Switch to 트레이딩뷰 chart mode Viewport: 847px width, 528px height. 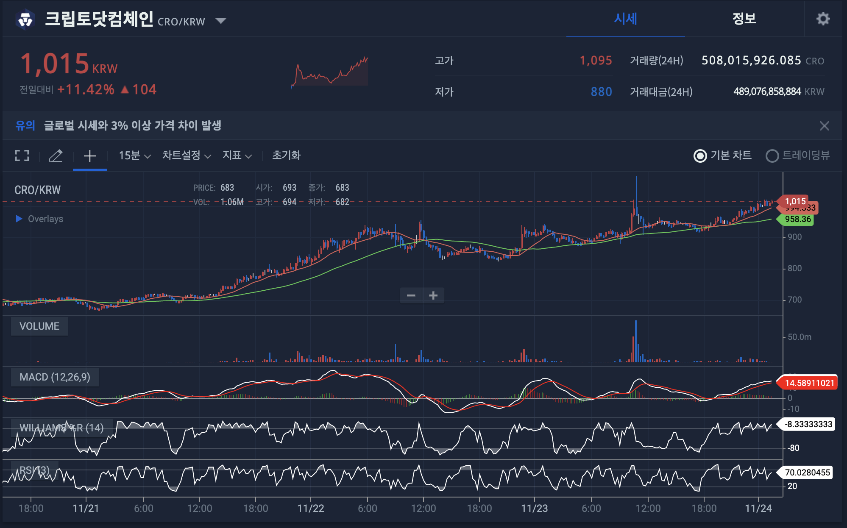[772, 156]
